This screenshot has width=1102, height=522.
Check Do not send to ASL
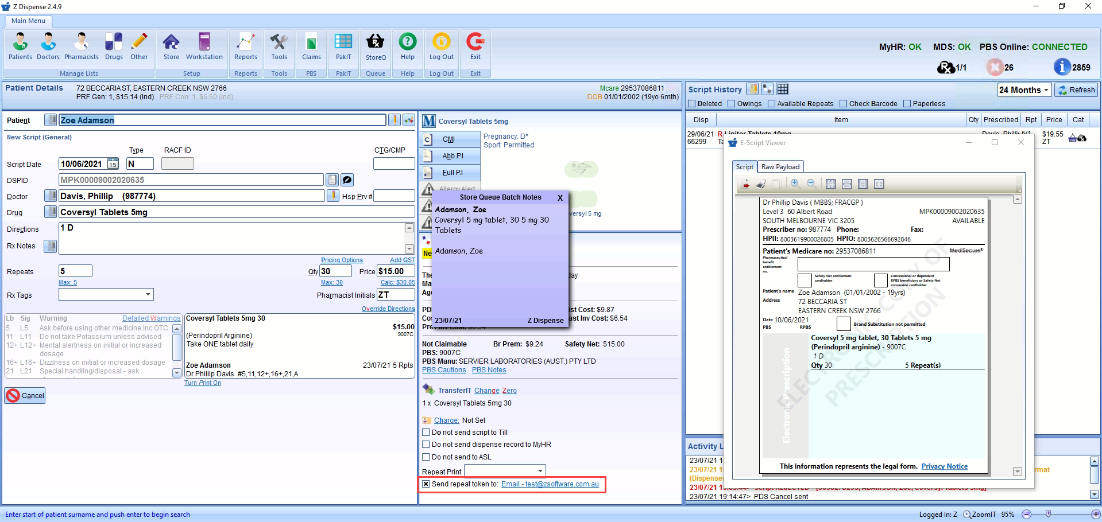[426, 457]
